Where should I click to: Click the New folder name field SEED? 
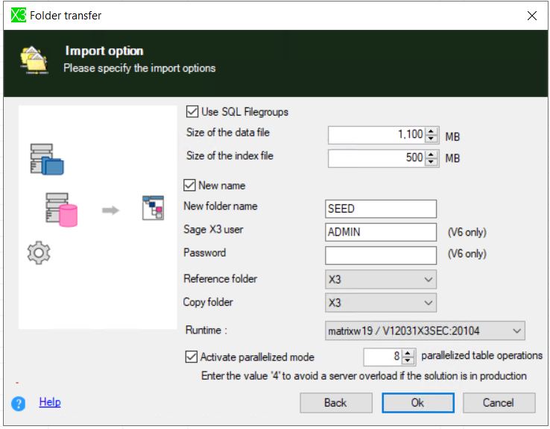[381, 209]
